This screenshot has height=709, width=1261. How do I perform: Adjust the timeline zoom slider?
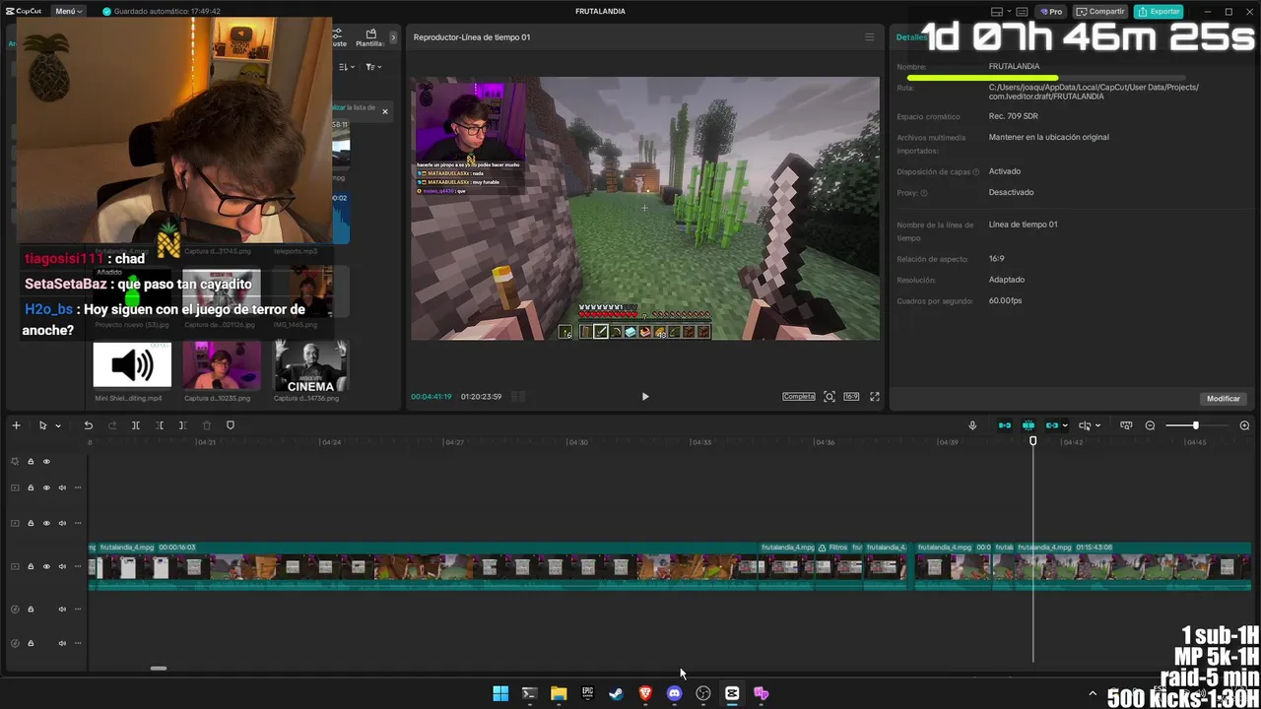(1196, 425)
